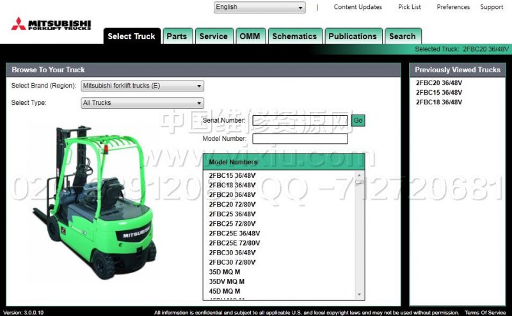The image size is (512, 316).
Task: Switch to the Service tab
Action: (x=214, y=36)
